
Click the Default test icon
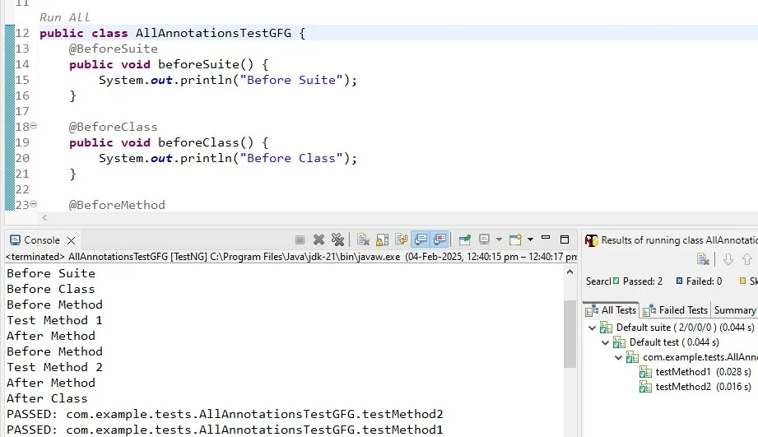619,342
